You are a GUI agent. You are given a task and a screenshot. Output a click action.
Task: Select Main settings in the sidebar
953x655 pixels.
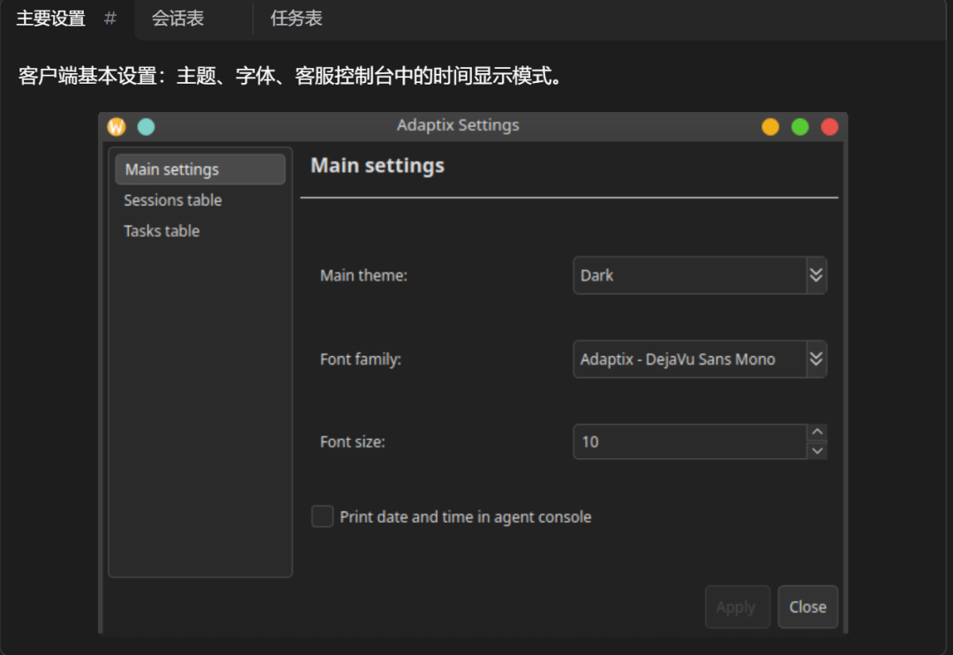pyautogui.click(x=200, y=169)
